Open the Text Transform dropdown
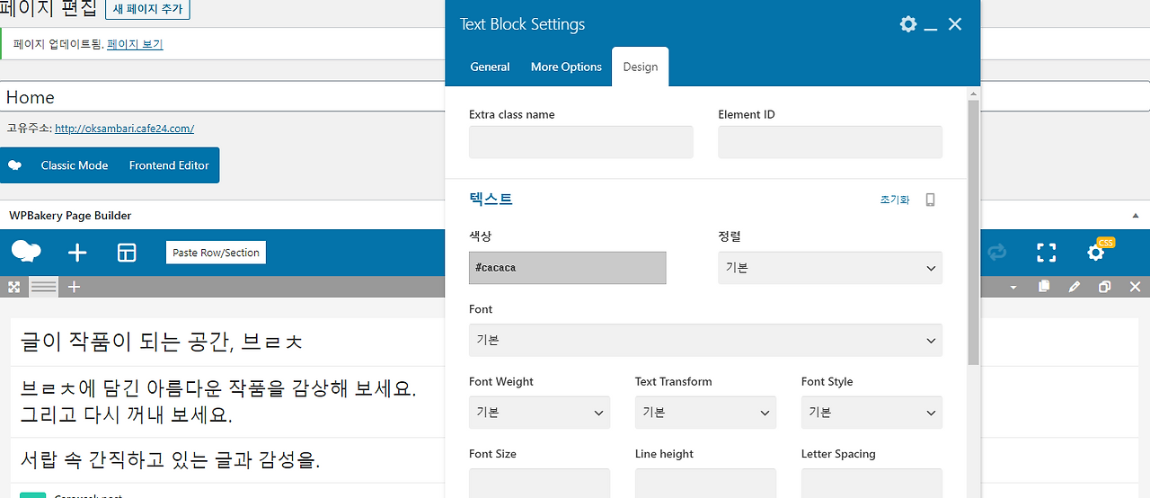The width and height of the screenshot is (1150, 498). 705,413
